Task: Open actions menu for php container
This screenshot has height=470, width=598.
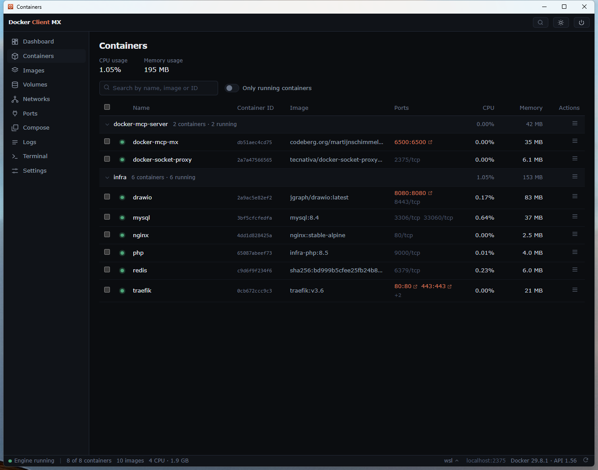Action: 575,253
